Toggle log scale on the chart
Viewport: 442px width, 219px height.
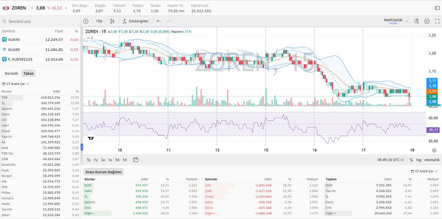click(419, 160)
